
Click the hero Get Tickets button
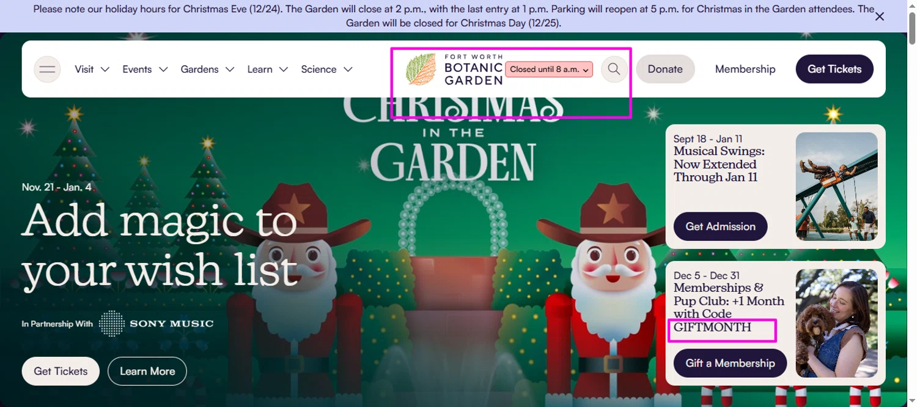[61, 371]
